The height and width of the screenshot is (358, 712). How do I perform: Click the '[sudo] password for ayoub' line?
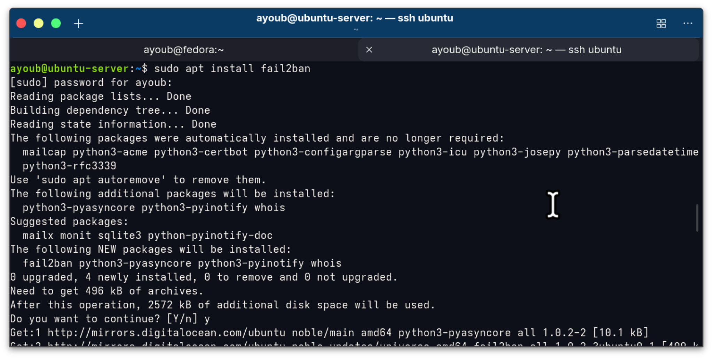click(91, 82)
